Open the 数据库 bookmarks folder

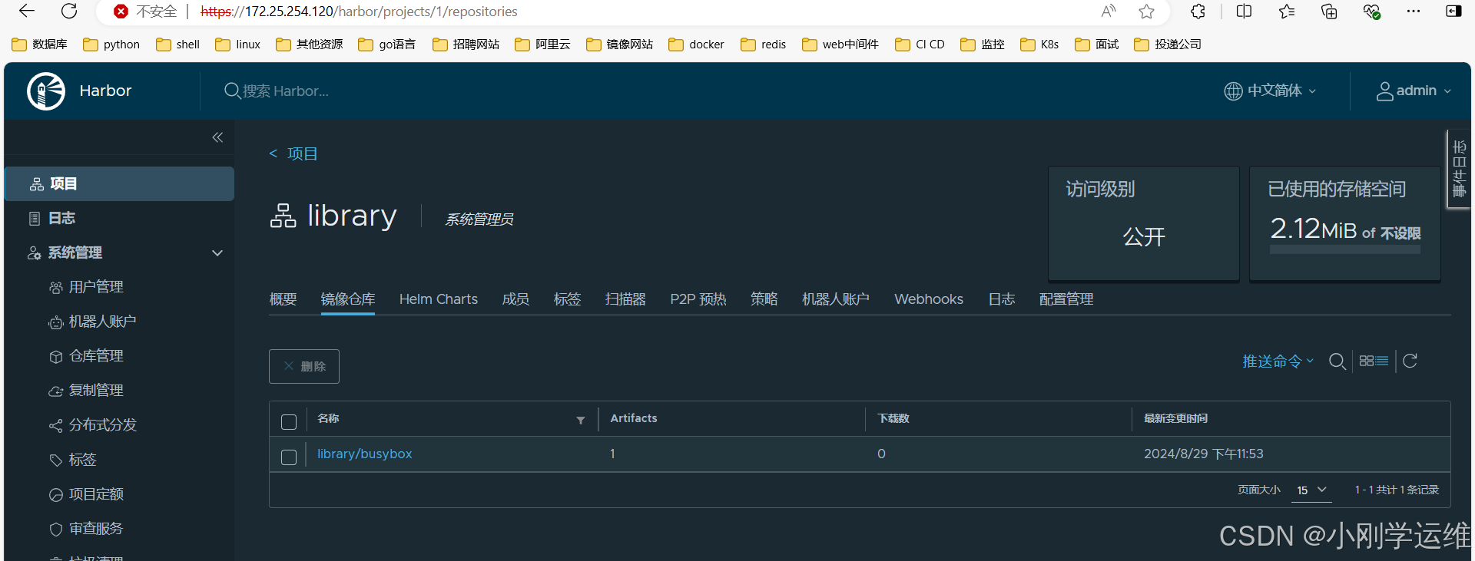click(x=40, y=44)
